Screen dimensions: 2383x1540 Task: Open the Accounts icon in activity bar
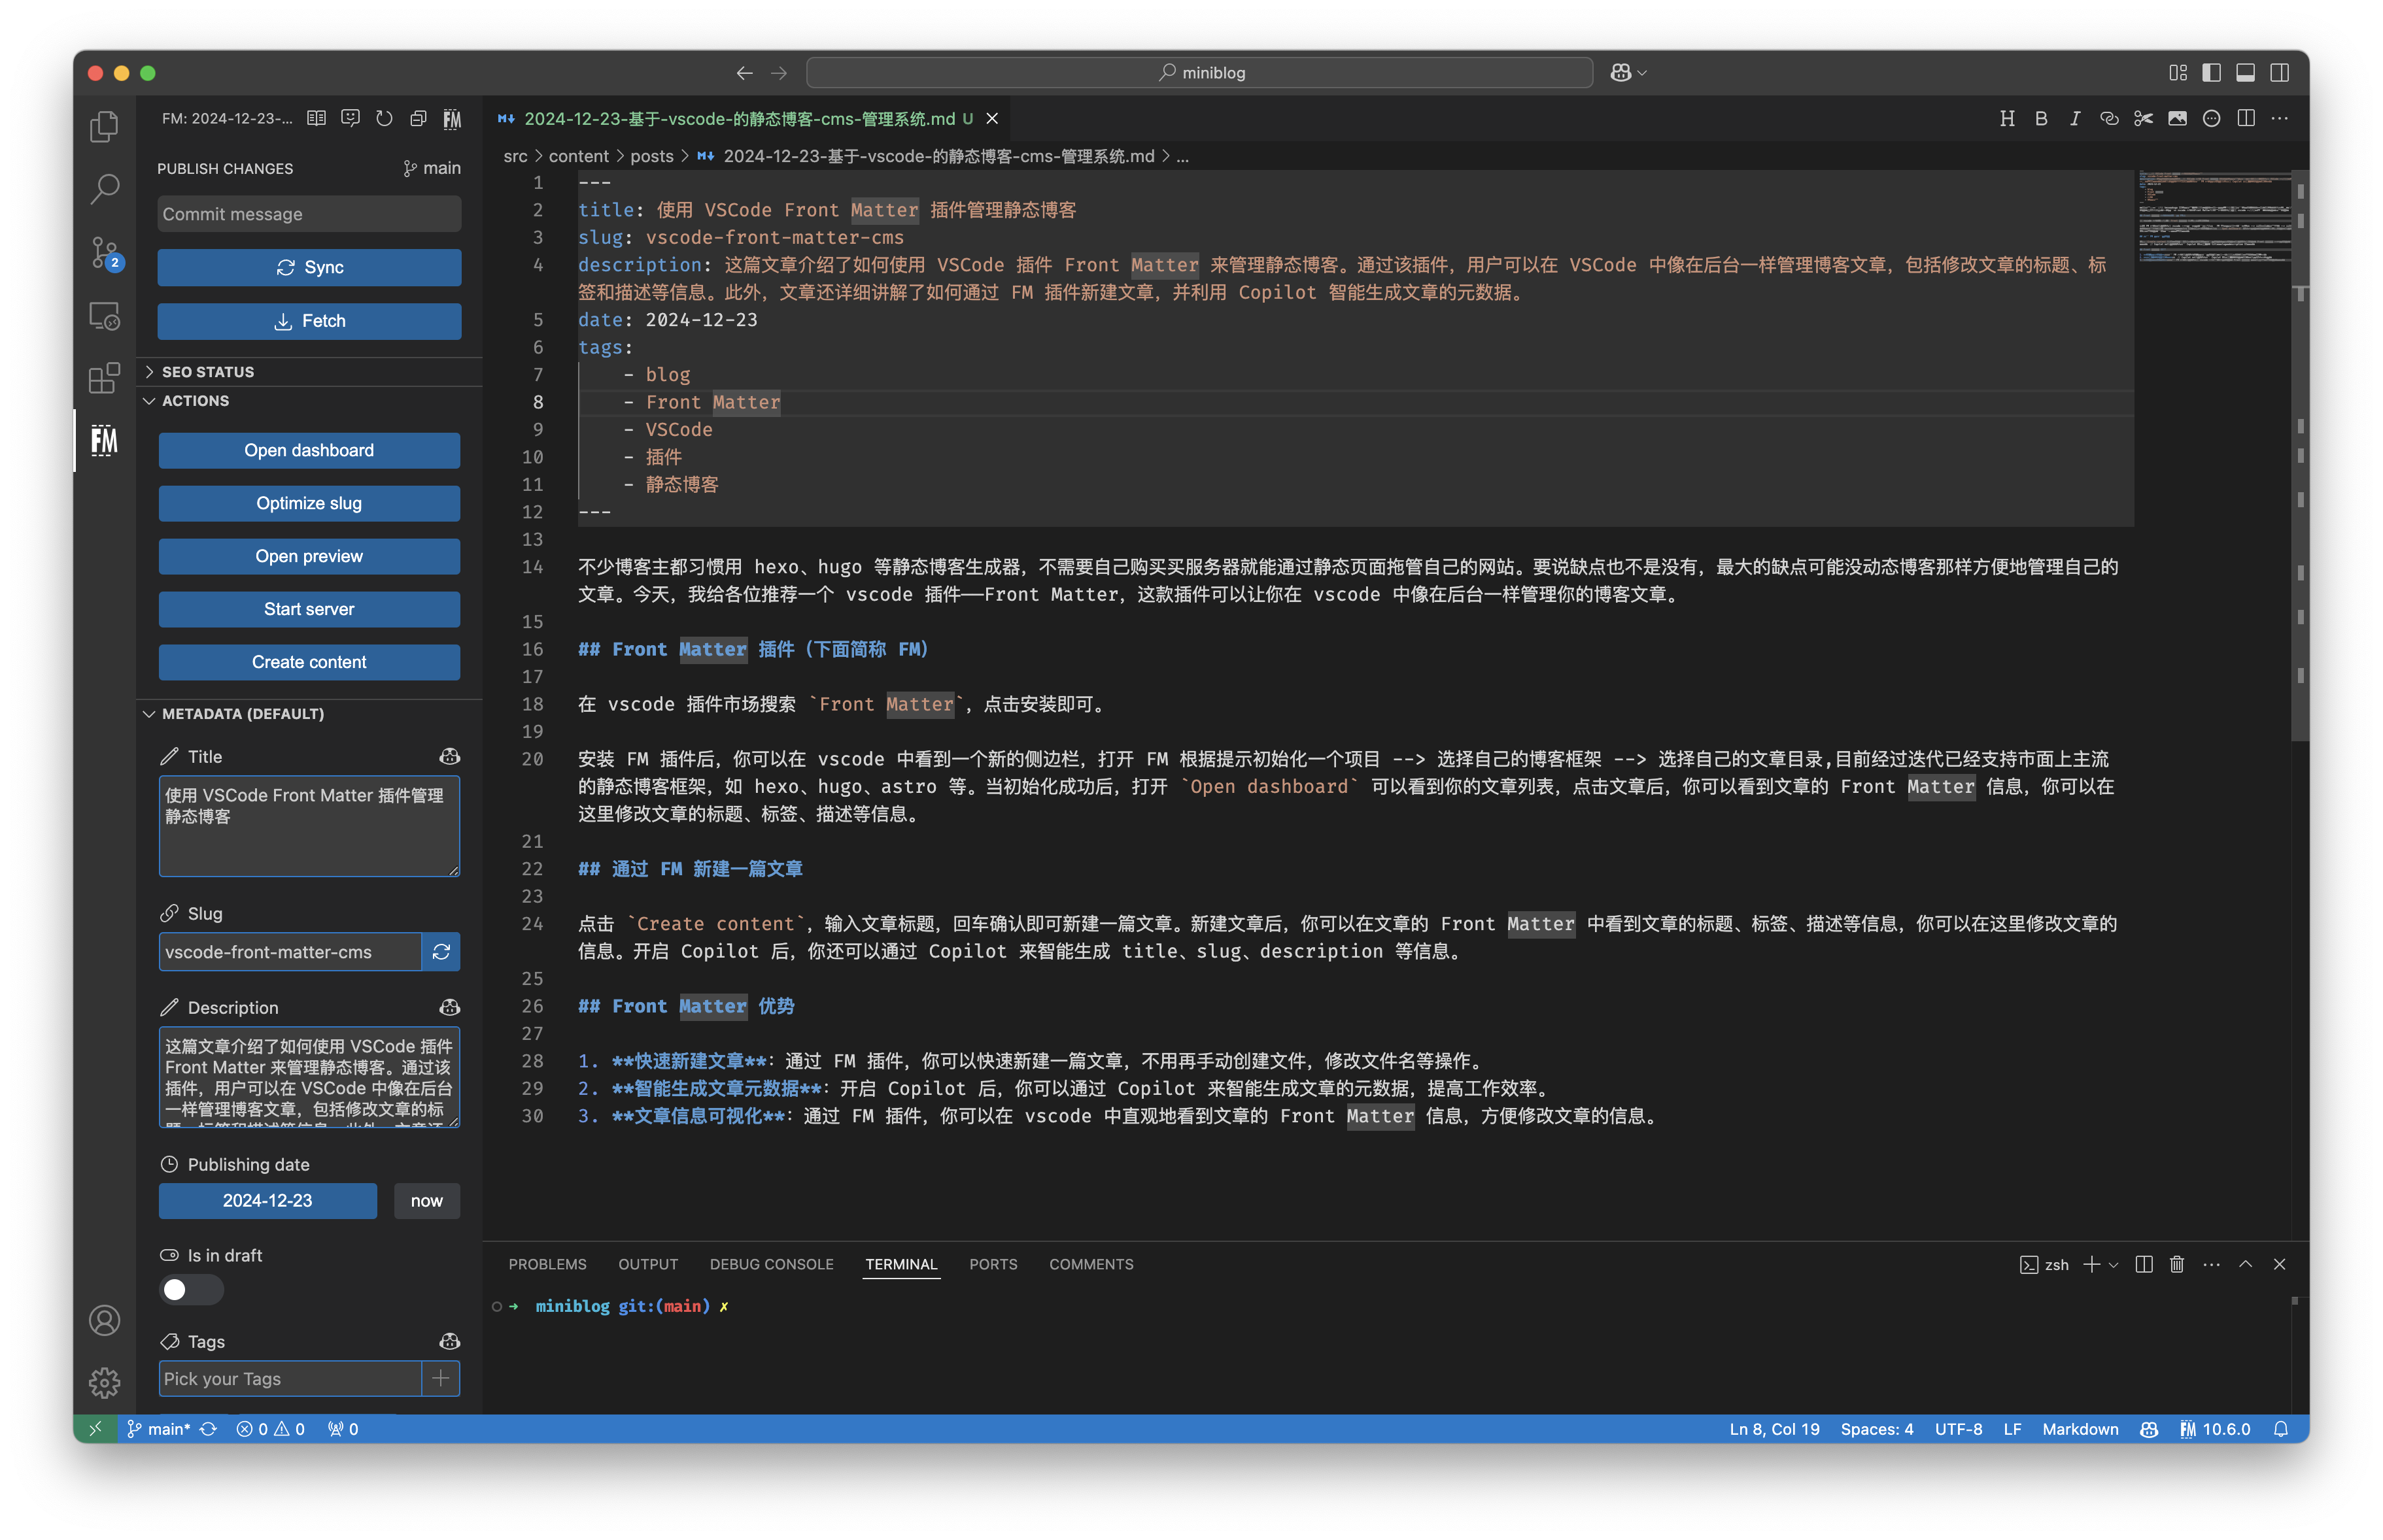[104, 1320]
